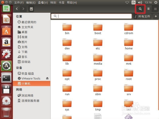Screen dimensions: 159x119
Task: Open System Settings gear-wrench launcher icon
Action: (x=6, y=54)
